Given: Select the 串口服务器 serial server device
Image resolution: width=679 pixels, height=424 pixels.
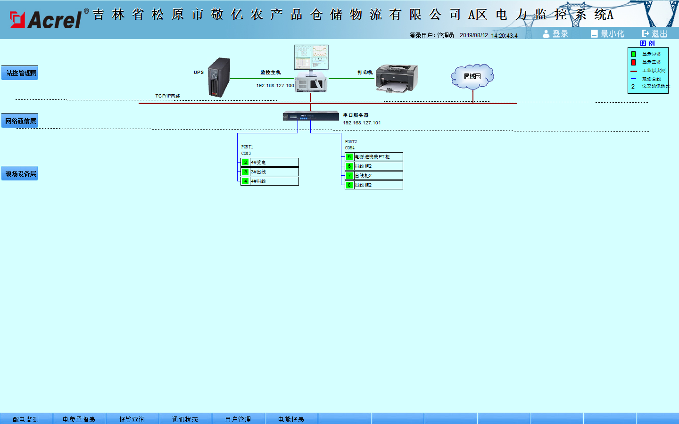Looking at the screenshot, I should tap(311, 115).
